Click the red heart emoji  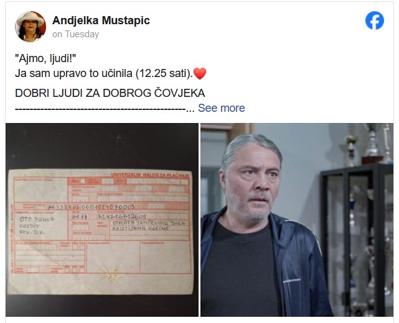[x=200, y=74]
